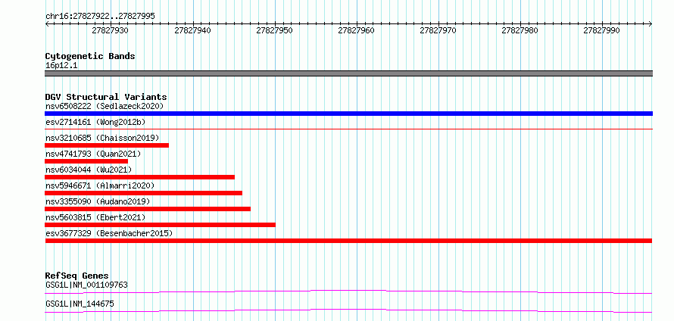Select the magenta GSG1L NM_144675 transcript line
Image resolution: width=674 pixels, height=321 pixels.
348,310
